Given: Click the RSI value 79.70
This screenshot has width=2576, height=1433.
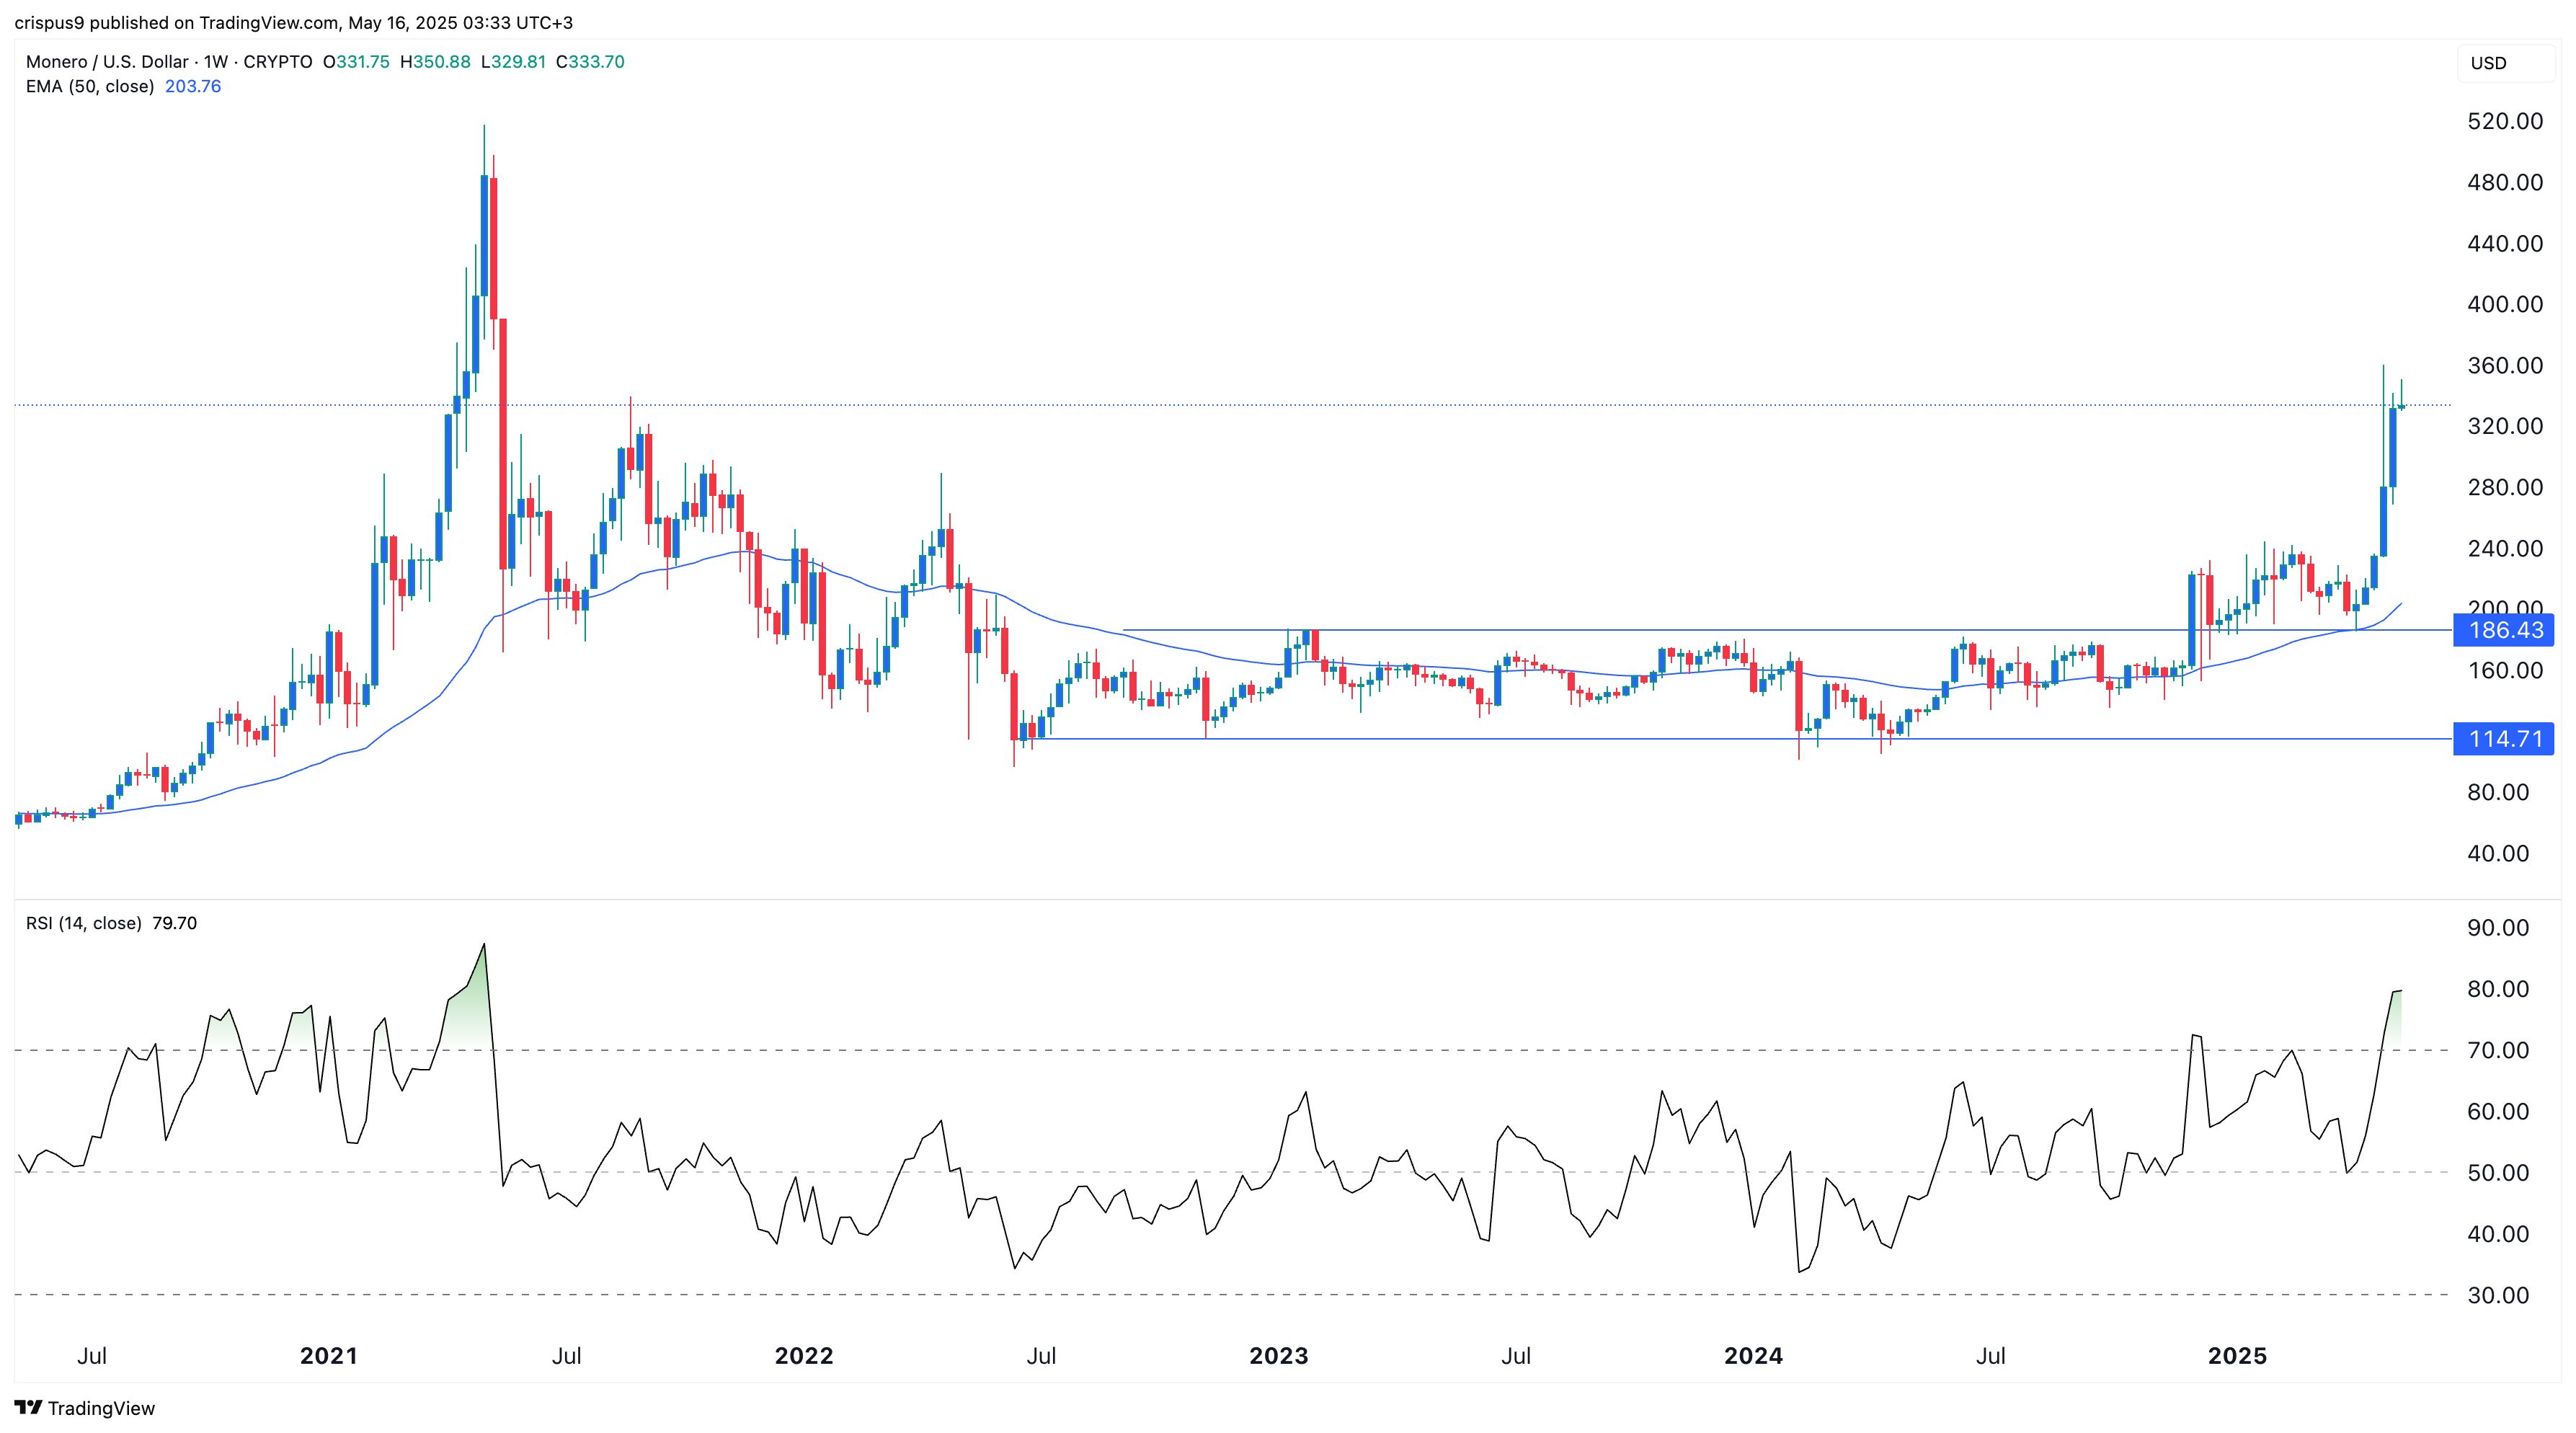Looking at the screenshot, I should click(x=175, y=923).
